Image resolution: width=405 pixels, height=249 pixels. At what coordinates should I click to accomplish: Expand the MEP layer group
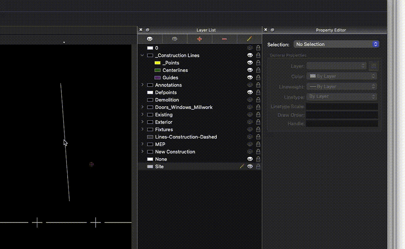click(142, 144)
